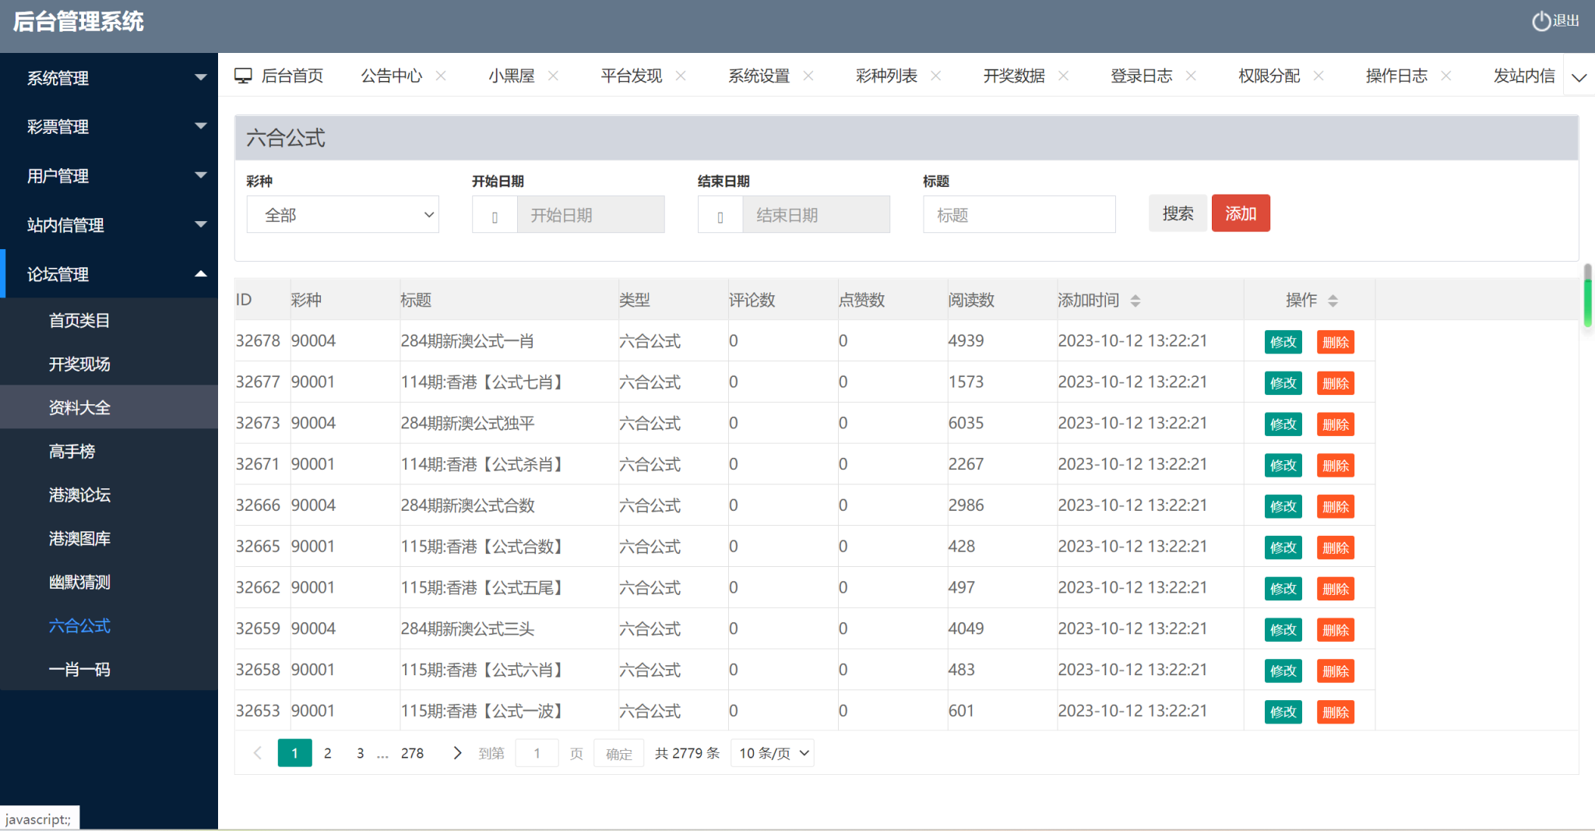This screenshot has width=1595, height=831.
Task: Close the 登录日志 tab
Action: pos(1191,76)
